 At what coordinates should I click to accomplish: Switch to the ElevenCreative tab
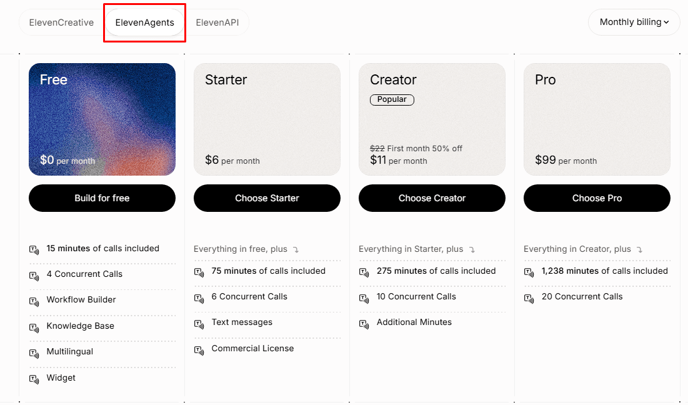(x=61, y=22)
